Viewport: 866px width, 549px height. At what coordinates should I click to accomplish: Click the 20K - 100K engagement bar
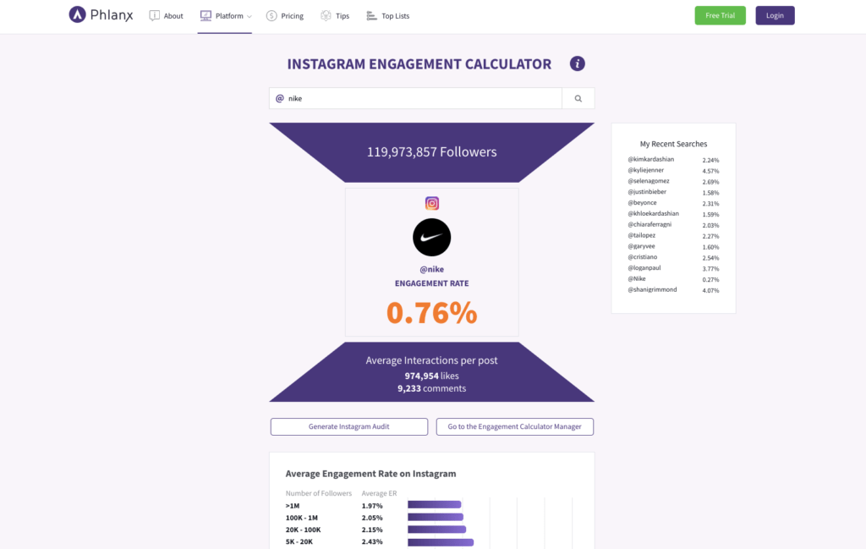(x=437, y=529)
